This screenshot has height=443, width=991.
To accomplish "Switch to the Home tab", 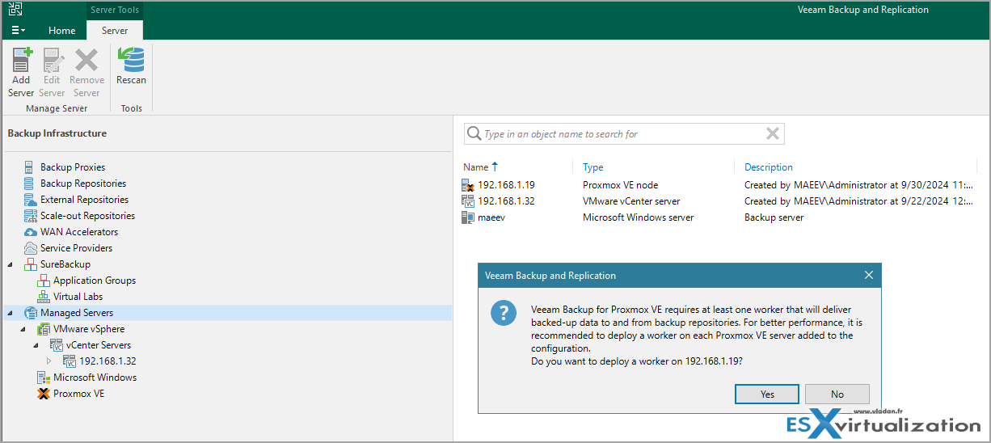I will tap(62, 31).
